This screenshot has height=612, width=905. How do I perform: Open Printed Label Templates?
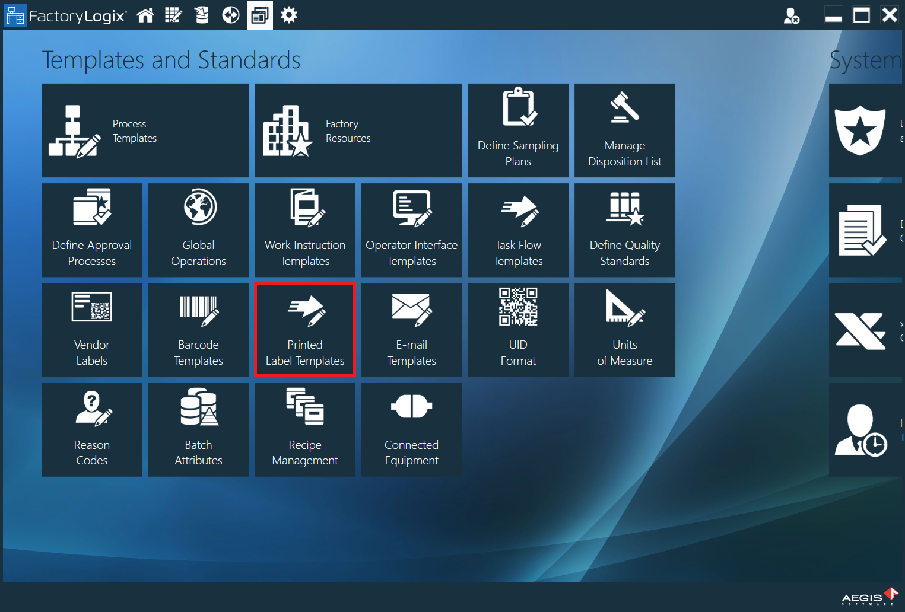304,330
